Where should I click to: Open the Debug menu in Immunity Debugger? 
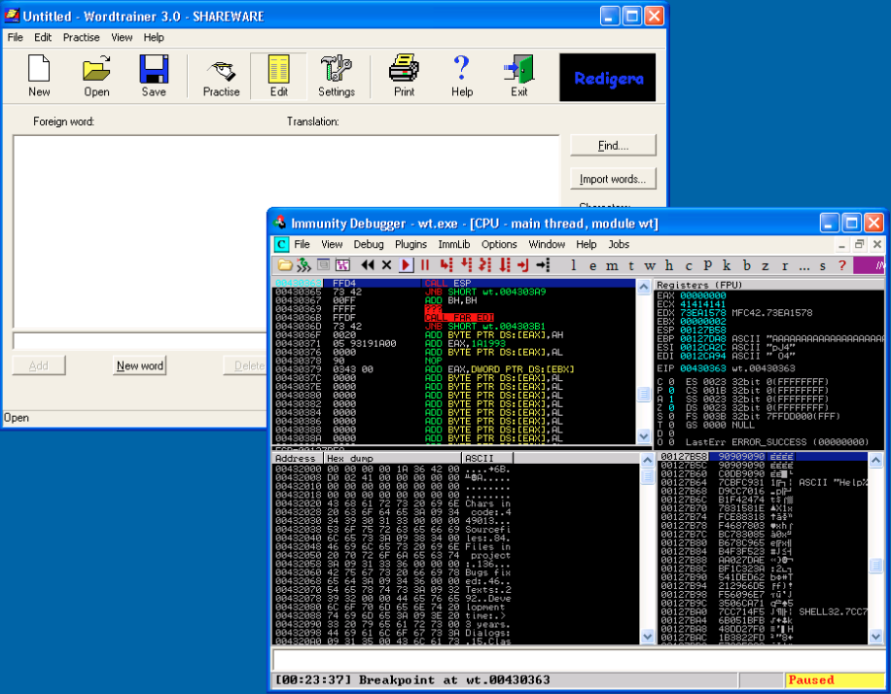[x=369, y=244]
